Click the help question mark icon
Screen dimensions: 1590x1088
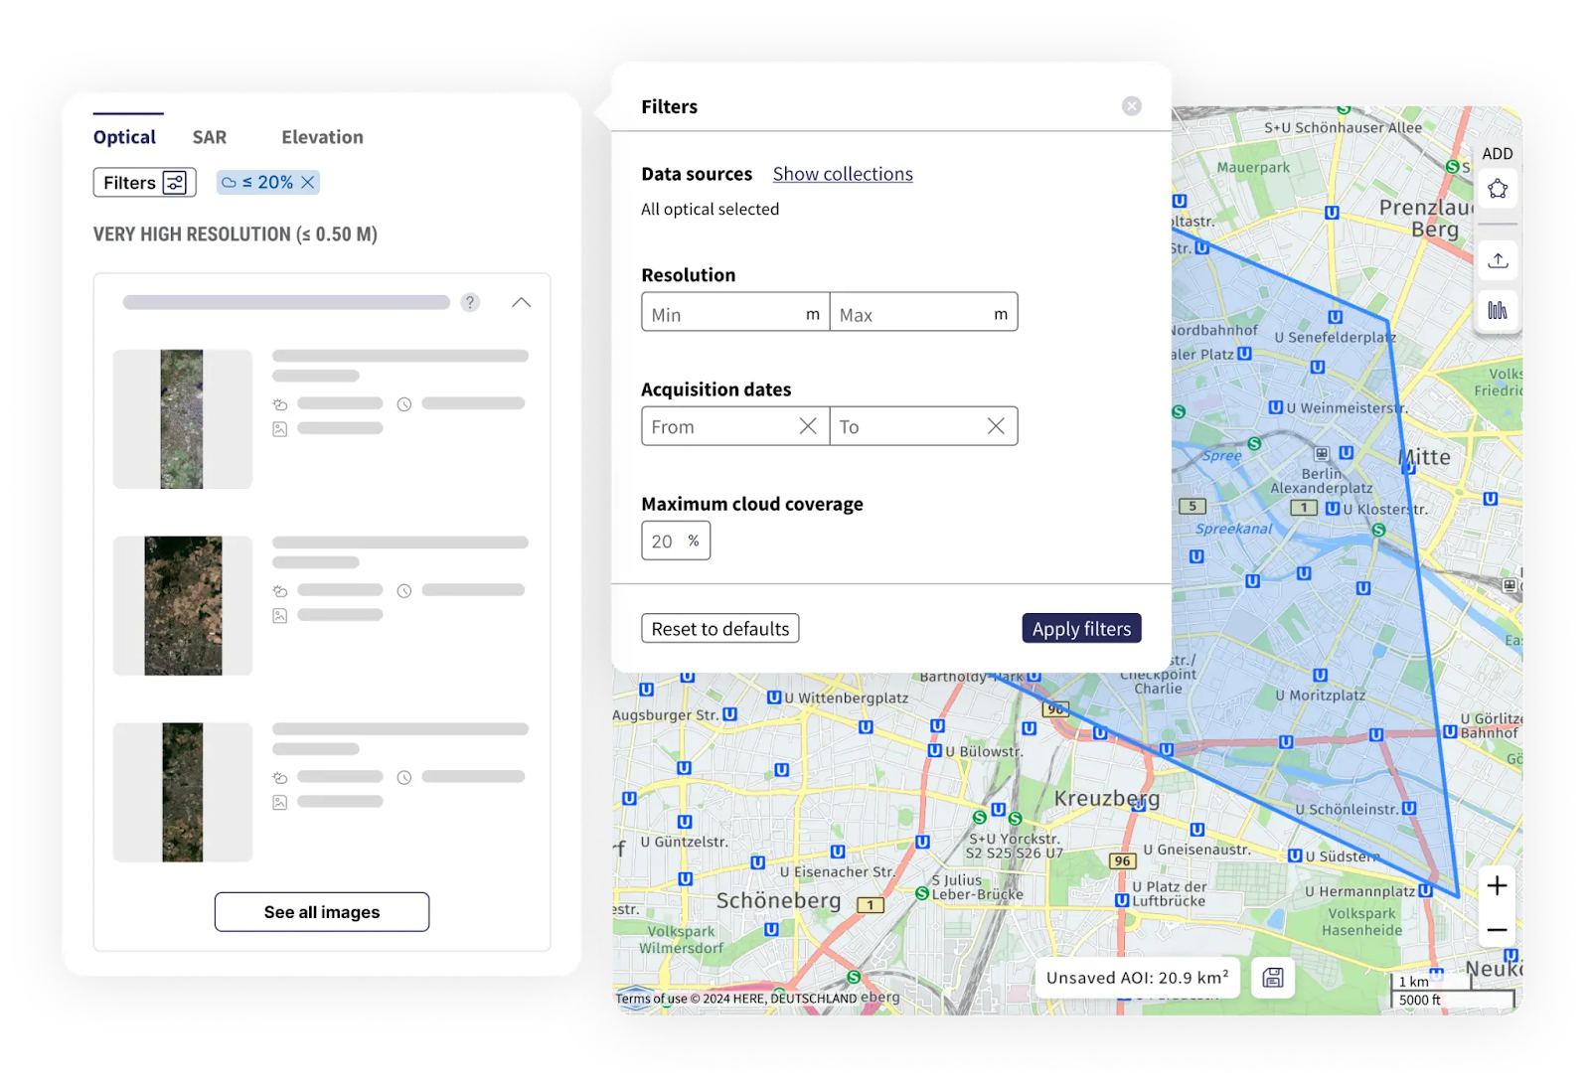(x=470, y=302)
